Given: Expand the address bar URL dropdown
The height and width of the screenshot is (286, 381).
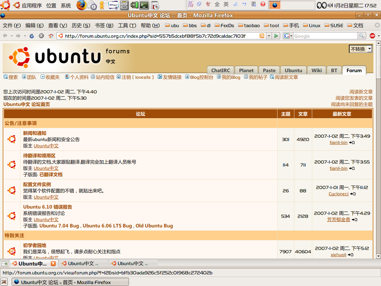Looking at the screenshot, I should tap(269, 36).
